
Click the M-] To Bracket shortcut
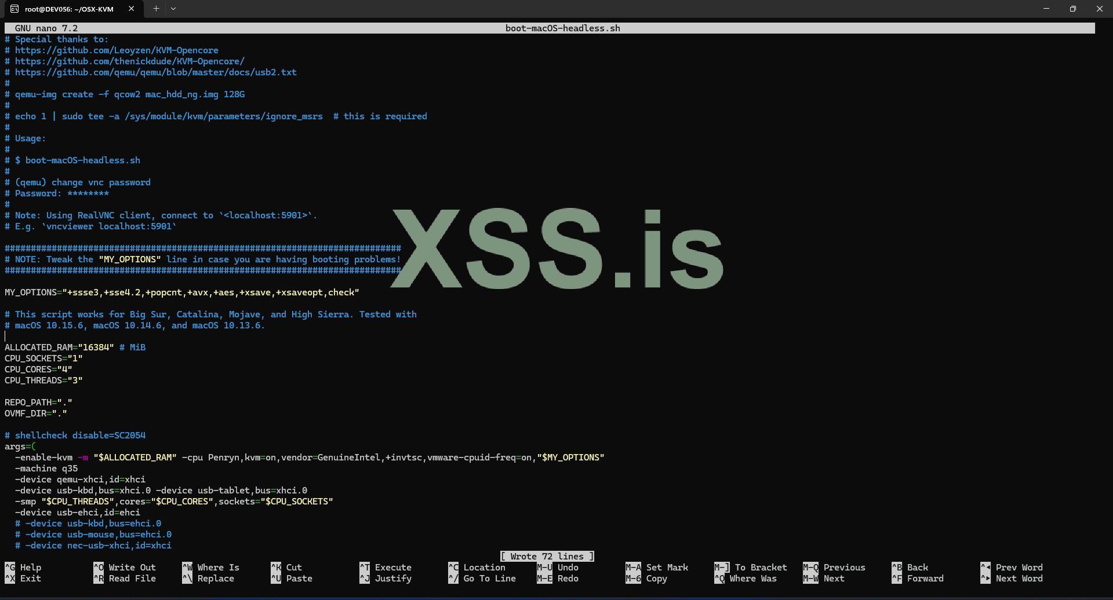[x=751, y=568]
